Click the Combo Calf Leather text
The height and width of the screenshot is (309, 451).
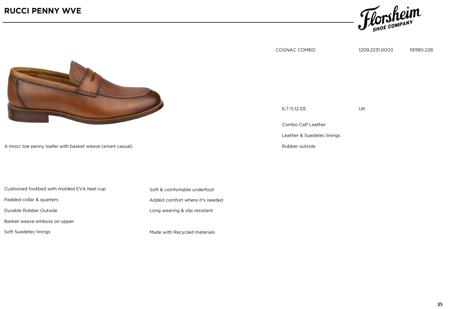(304, 125)
